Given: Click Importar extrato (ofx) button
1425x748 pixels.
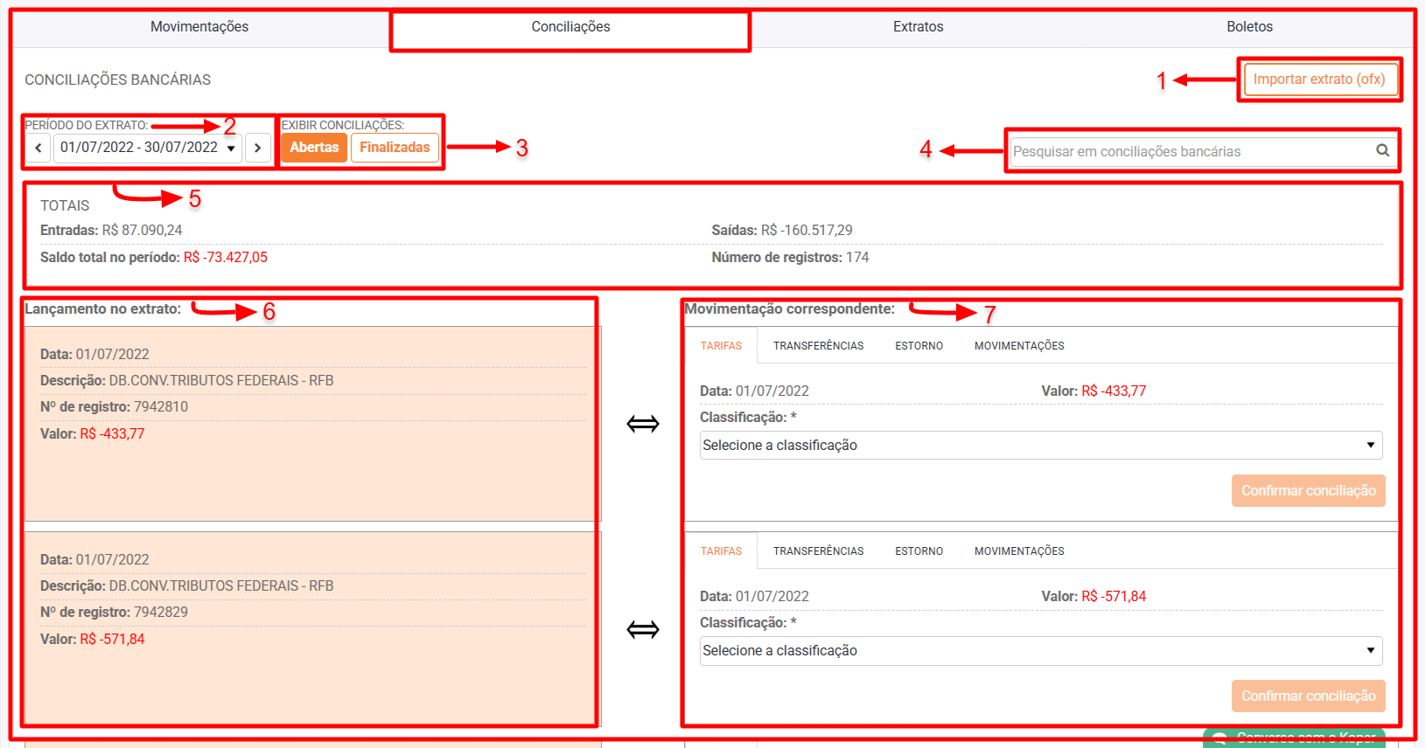Looking at the screenshot, I should 1318,80.
